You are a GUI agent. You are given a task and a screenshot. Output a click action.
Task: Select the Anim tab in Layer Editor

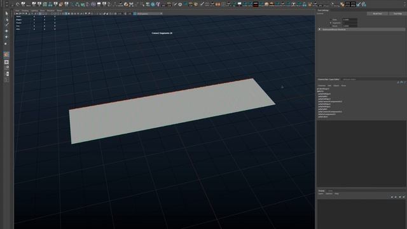tap(330, 191)
